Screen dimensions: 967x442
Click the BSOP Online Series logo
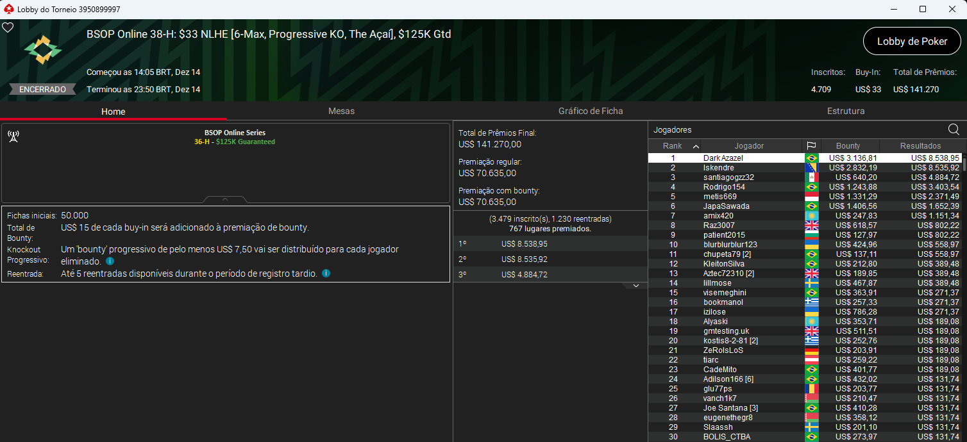click(x=42, y=48)
